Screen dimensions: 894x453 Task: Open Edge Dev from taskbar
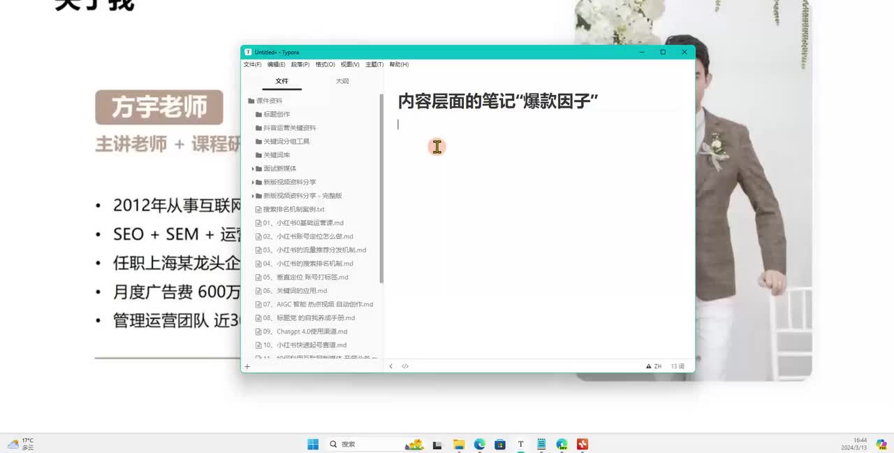pos(562,444)
